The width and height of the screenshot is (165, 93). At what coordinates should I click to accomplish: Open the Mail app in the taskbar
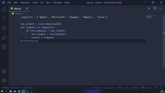(15, 91)
